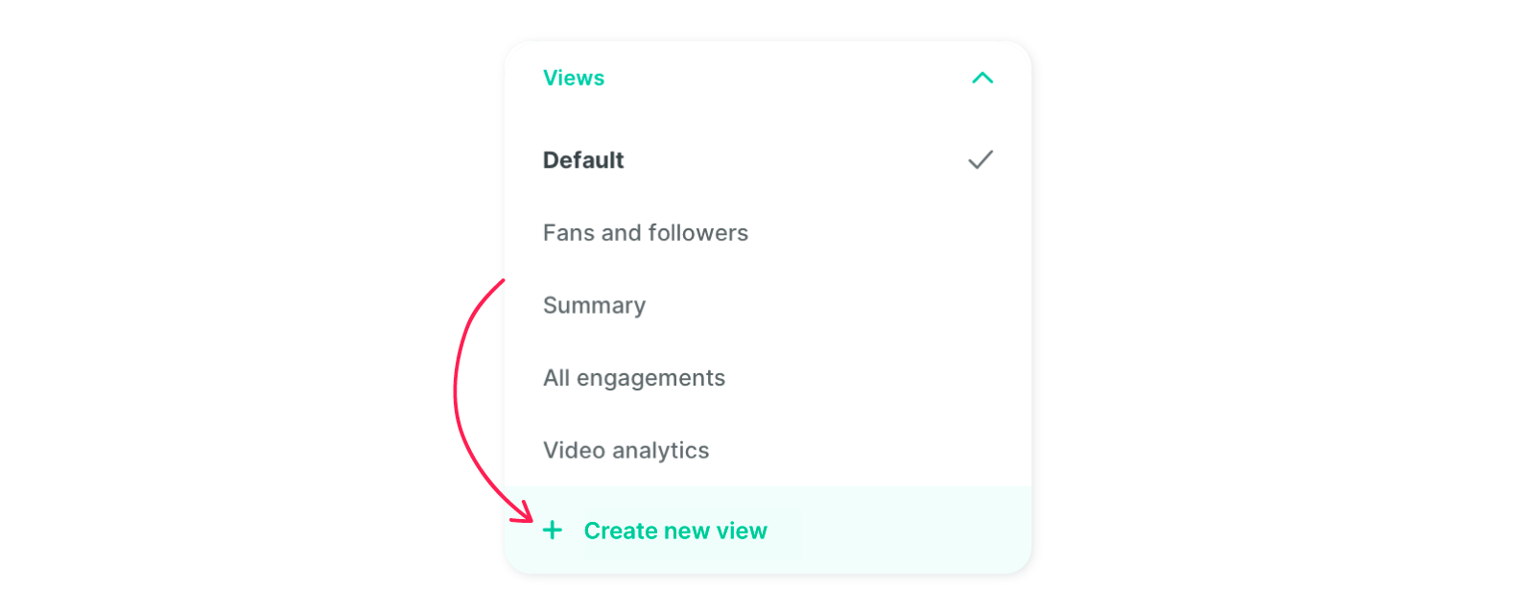Collapse the Views dropdown using the chevron

[x=982, y=78]
